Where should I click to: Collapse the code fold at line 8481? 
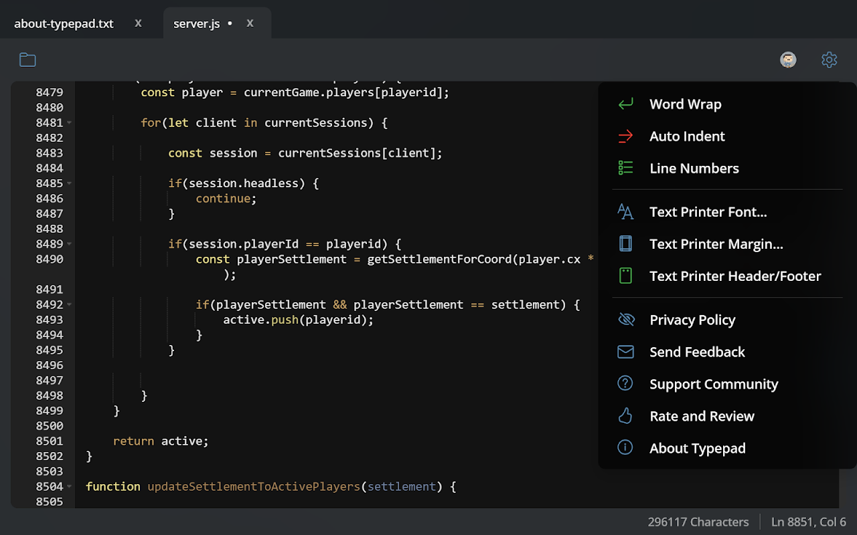click(x=70, y=123)
